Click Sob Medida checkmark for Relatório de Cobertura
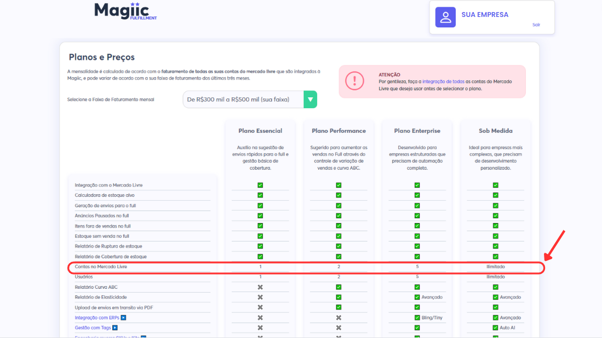Image resolution: width=602 pixels, height=338 pixels. (x=495, y=257)
